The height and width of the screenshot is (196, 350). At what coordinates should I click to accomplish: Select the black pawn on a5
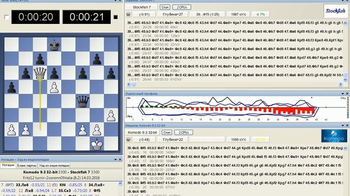tap(11, 87)
